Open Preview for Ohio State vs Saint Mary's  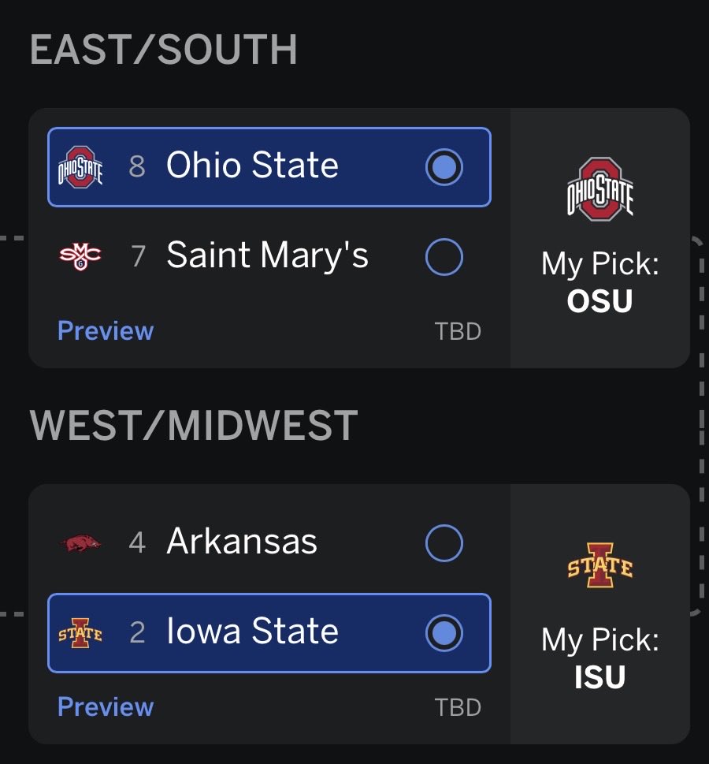[106, 330]
